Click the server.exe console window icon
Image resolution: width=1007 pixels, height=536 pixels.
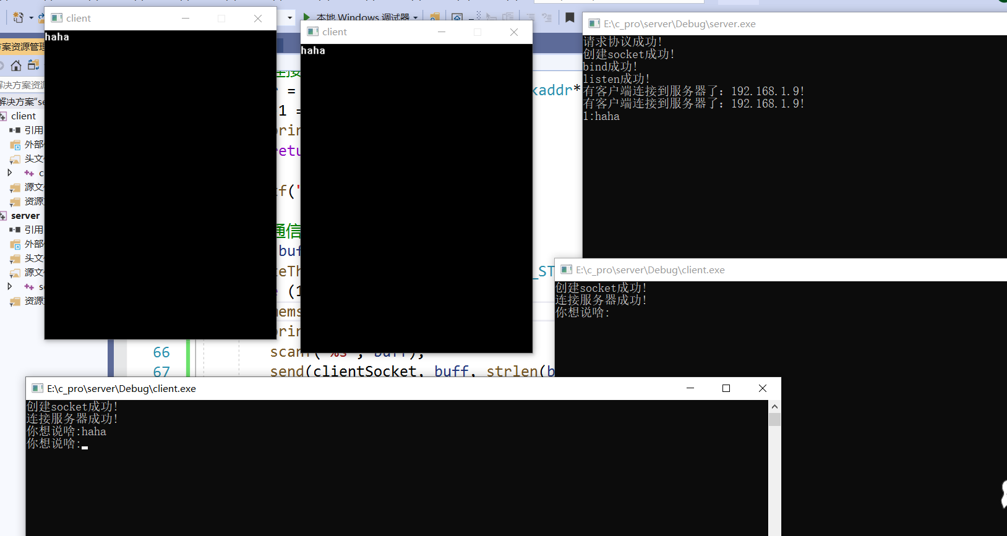coord(594,23)
